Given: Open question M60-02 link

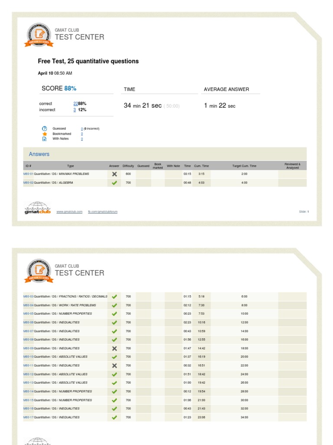Looking at the screenshot, I should 28,183.
